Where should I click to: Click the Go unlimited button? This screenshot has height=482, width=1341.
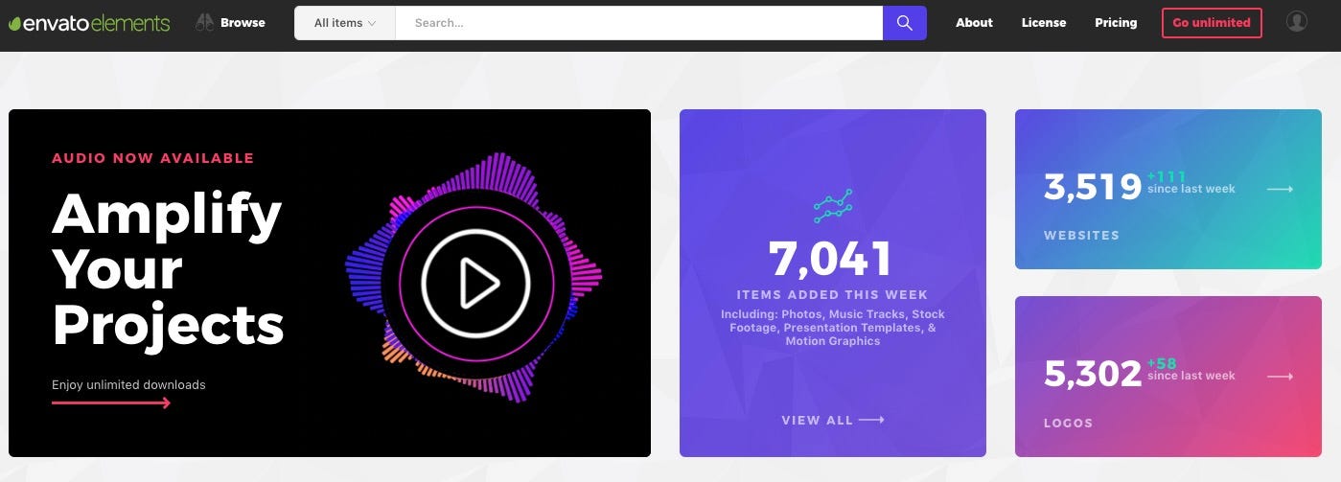point(1212,23)
